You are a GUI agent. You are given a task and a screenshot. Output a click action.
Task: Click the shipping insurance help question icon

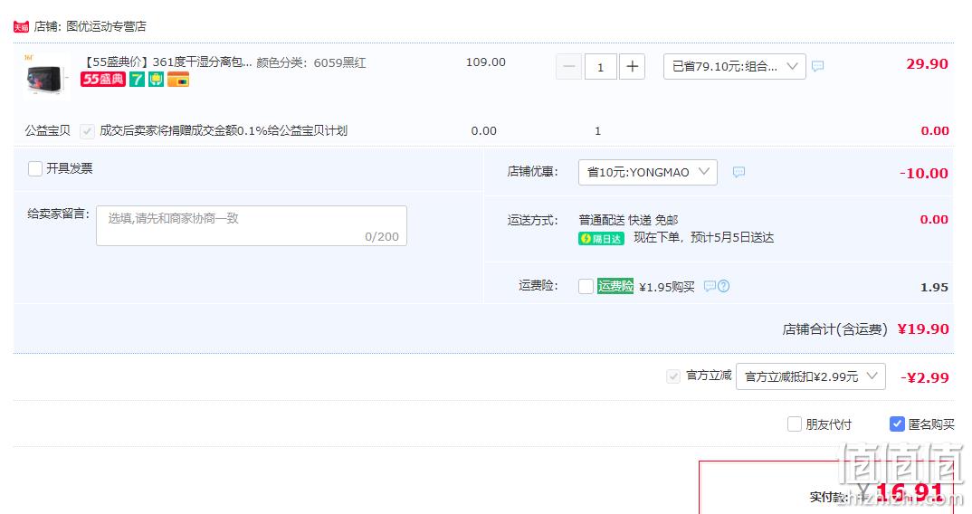tap(723, 286)
